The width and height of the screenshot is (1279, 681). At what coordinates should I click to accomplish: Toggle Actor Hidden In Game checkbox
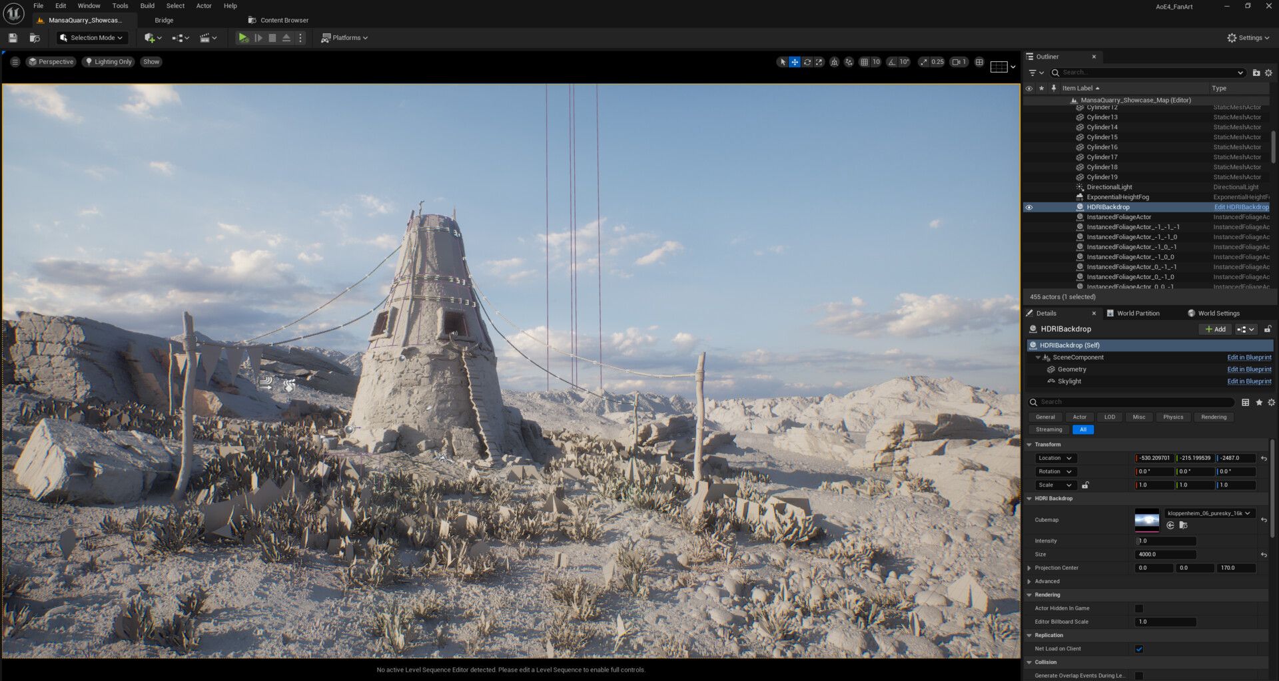1139,608
